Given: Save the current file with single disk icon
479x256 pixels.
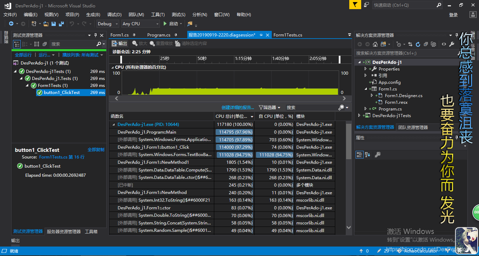Looking at the screenshot, I should click(x=54, y=23).
